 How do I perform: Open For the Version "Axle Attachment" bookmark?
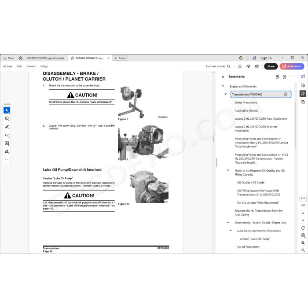pyautogui.click(x=258, y=202)
